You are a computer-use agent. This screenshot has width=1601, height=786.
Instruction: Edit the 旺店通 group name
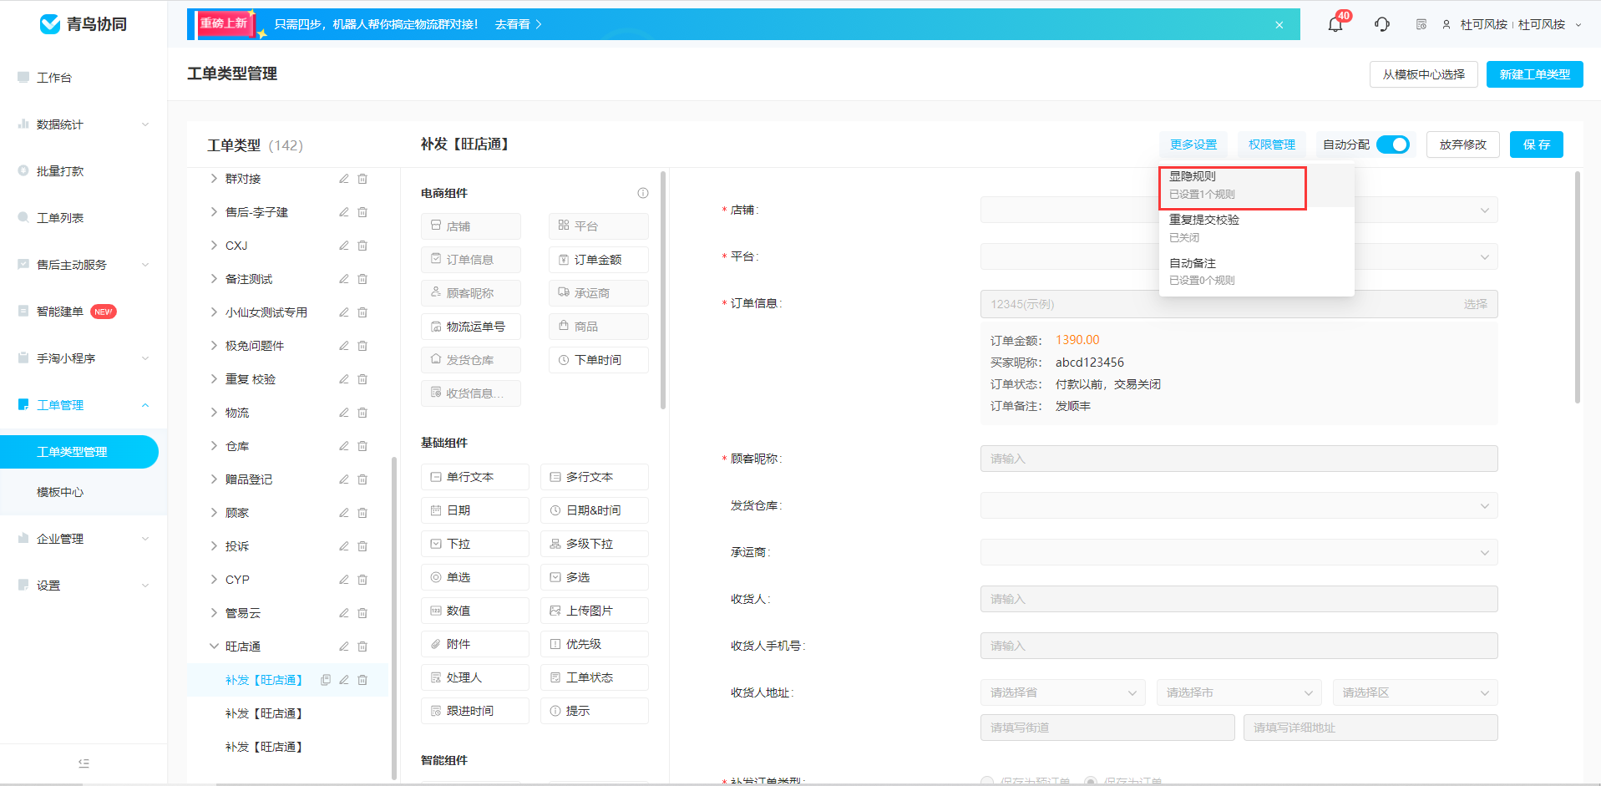pos(343,647)
